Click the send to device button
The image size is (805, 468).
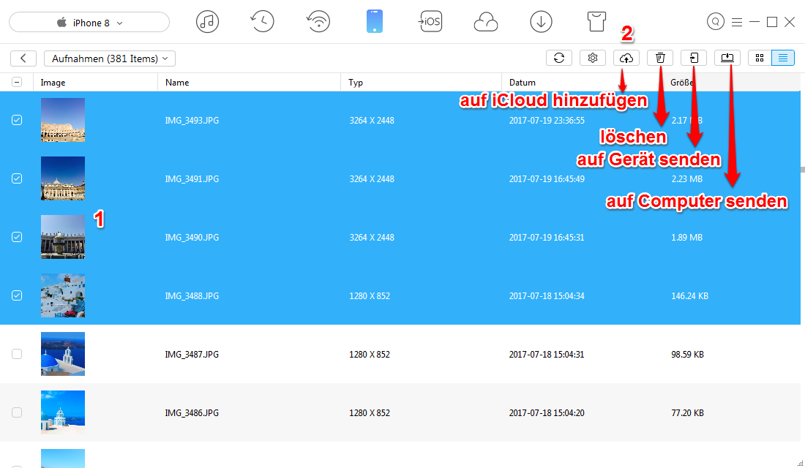694,58
